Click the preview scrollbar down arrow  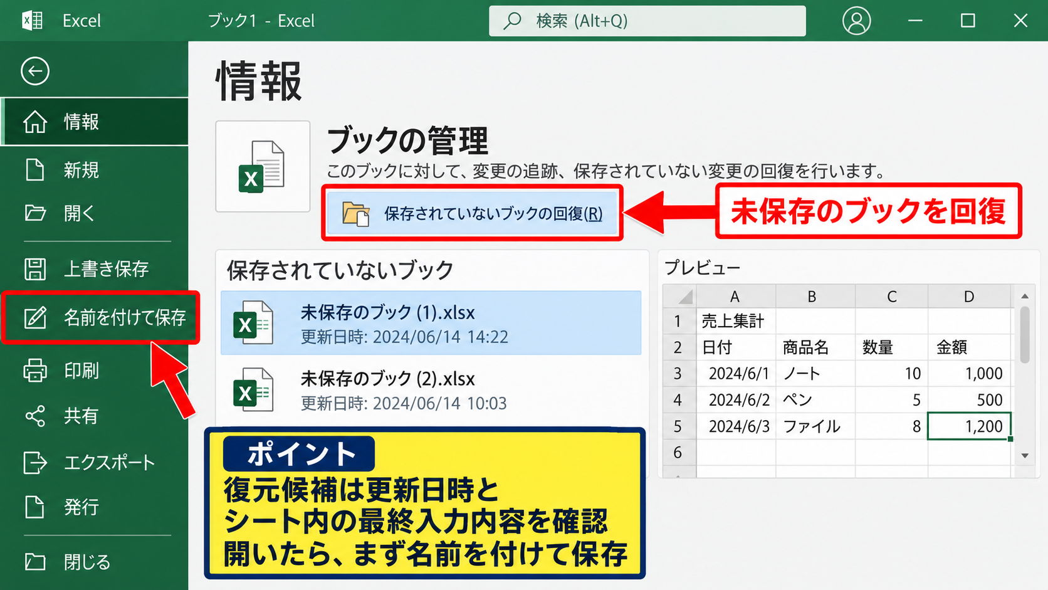[1025, 456]
